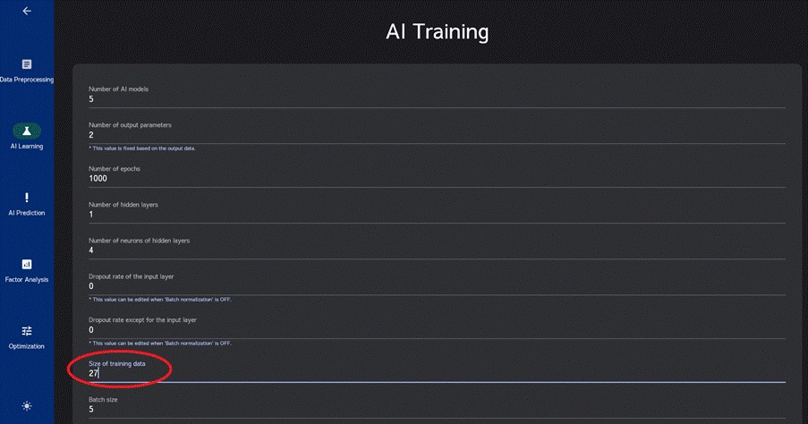808x424 pixels.
Task: Click the back arrow icon
Action: [27, 12]
